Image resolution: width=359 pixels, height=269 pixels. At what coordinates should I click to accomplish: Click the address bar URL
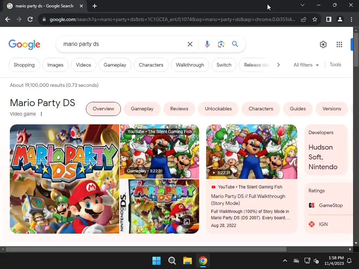pos(172,20)
